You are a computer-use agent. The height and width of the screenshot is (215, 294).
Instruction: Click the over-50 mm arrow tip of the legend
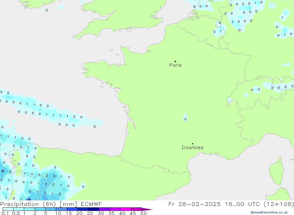[x=147, y=209]
